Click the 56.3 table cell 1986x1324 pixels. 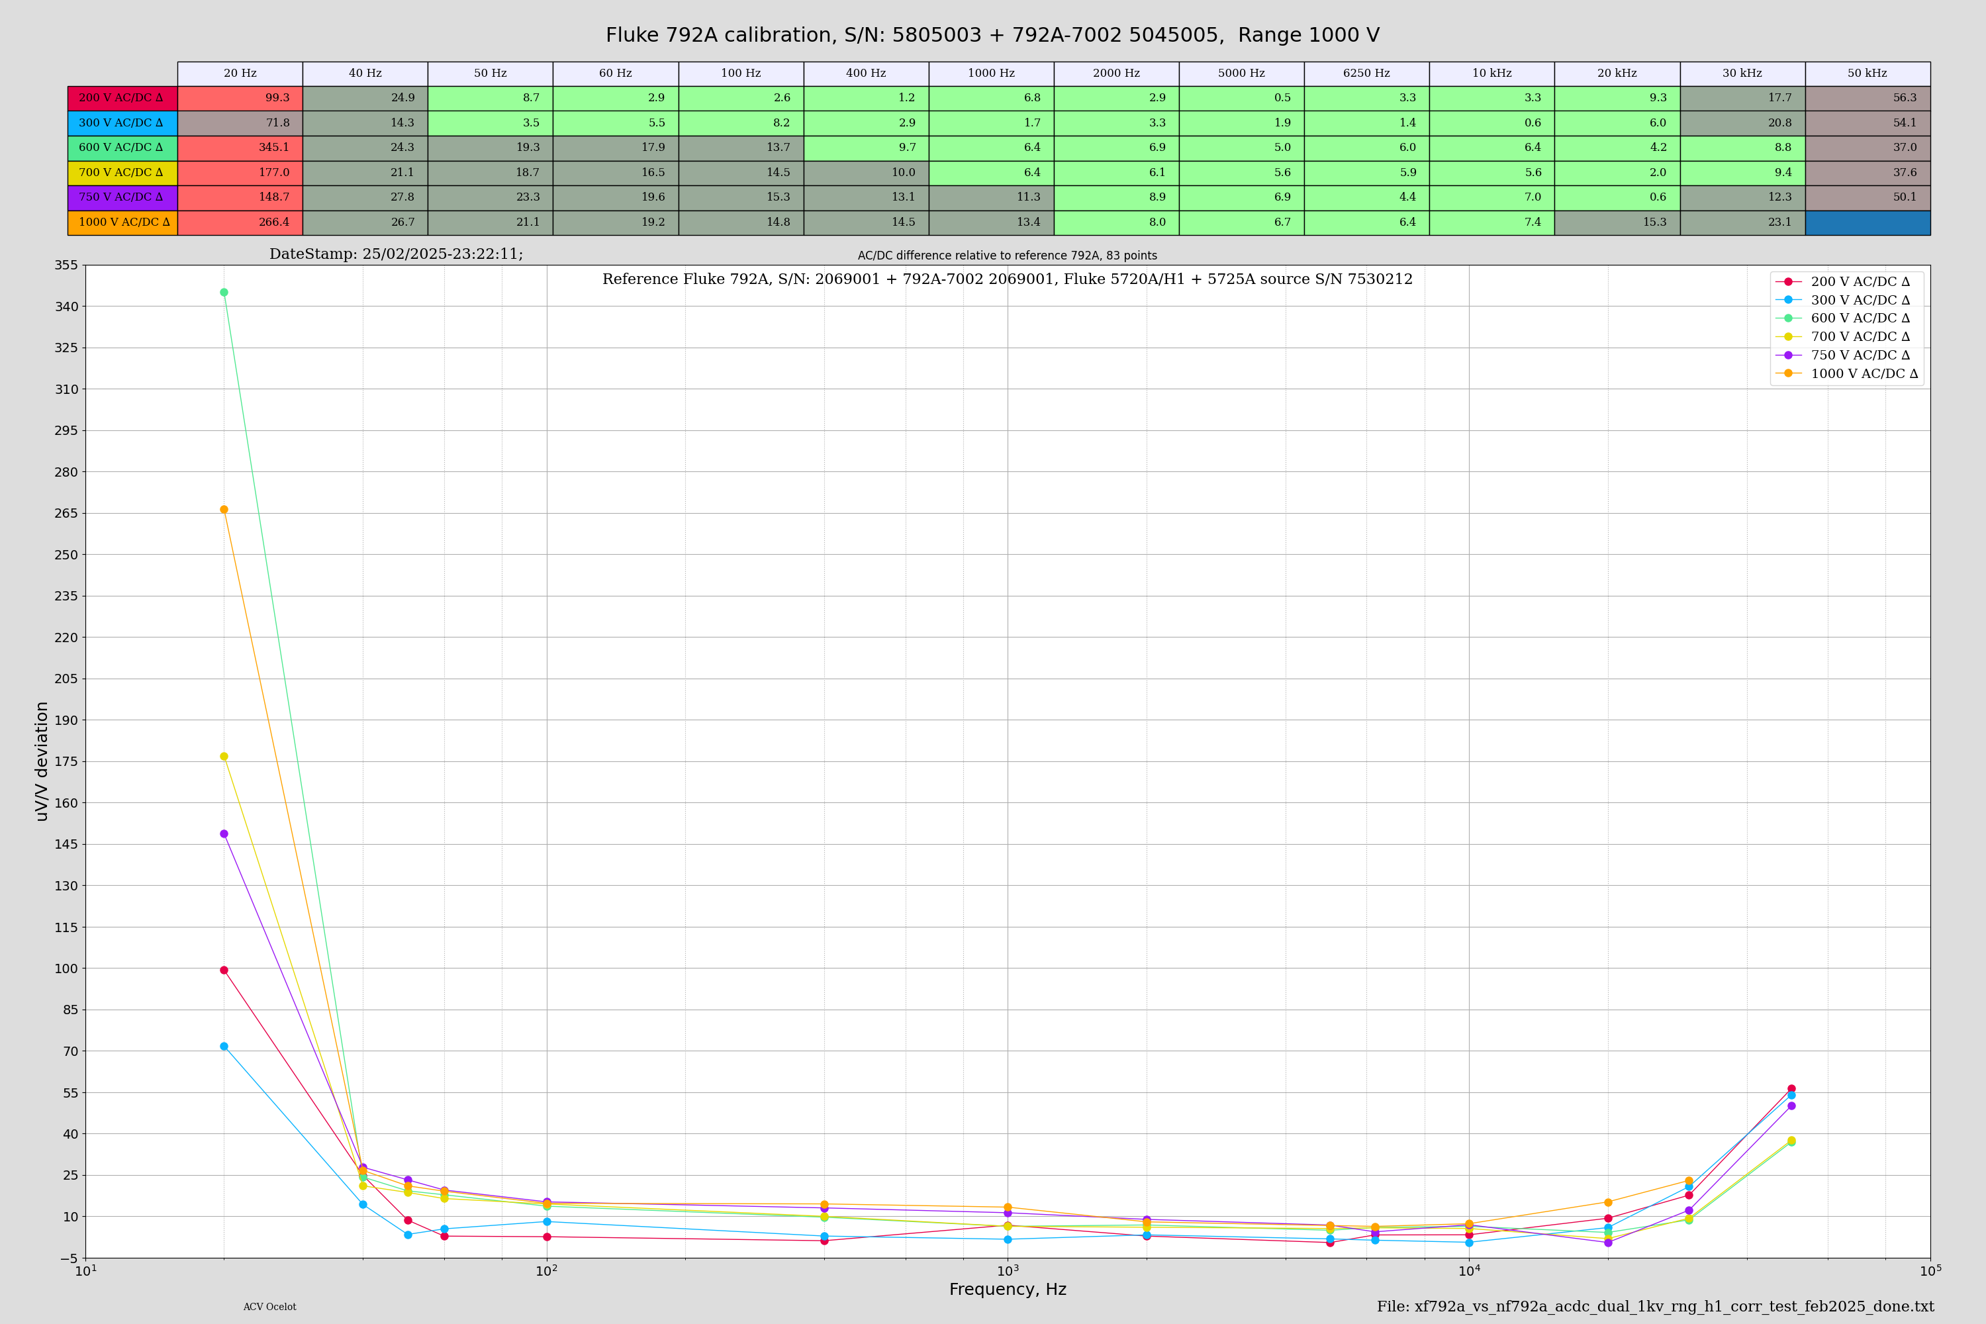(1867, 98)
